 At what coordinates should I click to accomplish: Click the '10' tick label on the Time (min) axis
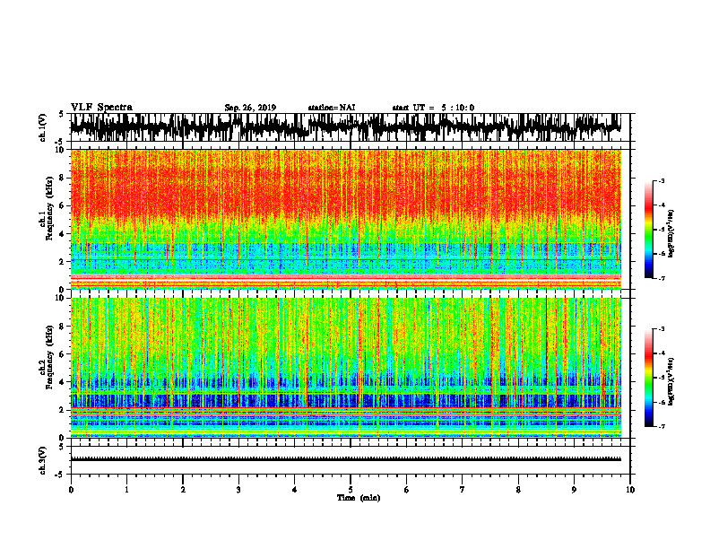(x=630, y=490)
